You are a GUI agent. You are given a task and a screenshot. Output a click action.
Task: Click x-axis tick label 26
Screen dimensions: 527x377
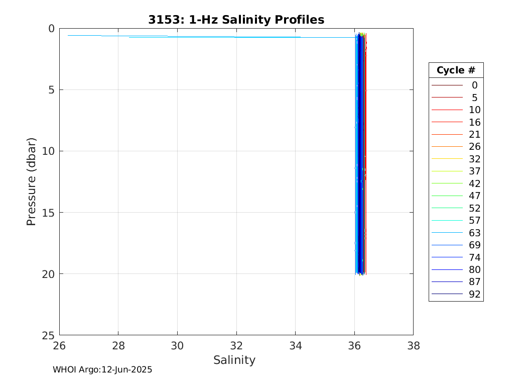pos(60,346)
